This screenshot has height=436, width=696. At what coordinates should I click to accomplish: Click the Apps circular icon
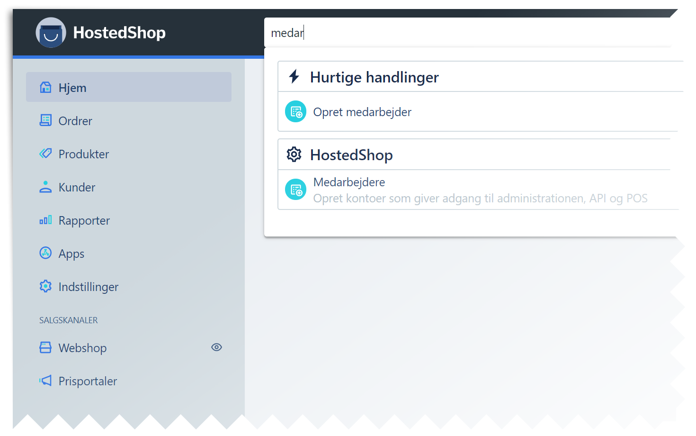pos(45,253)
